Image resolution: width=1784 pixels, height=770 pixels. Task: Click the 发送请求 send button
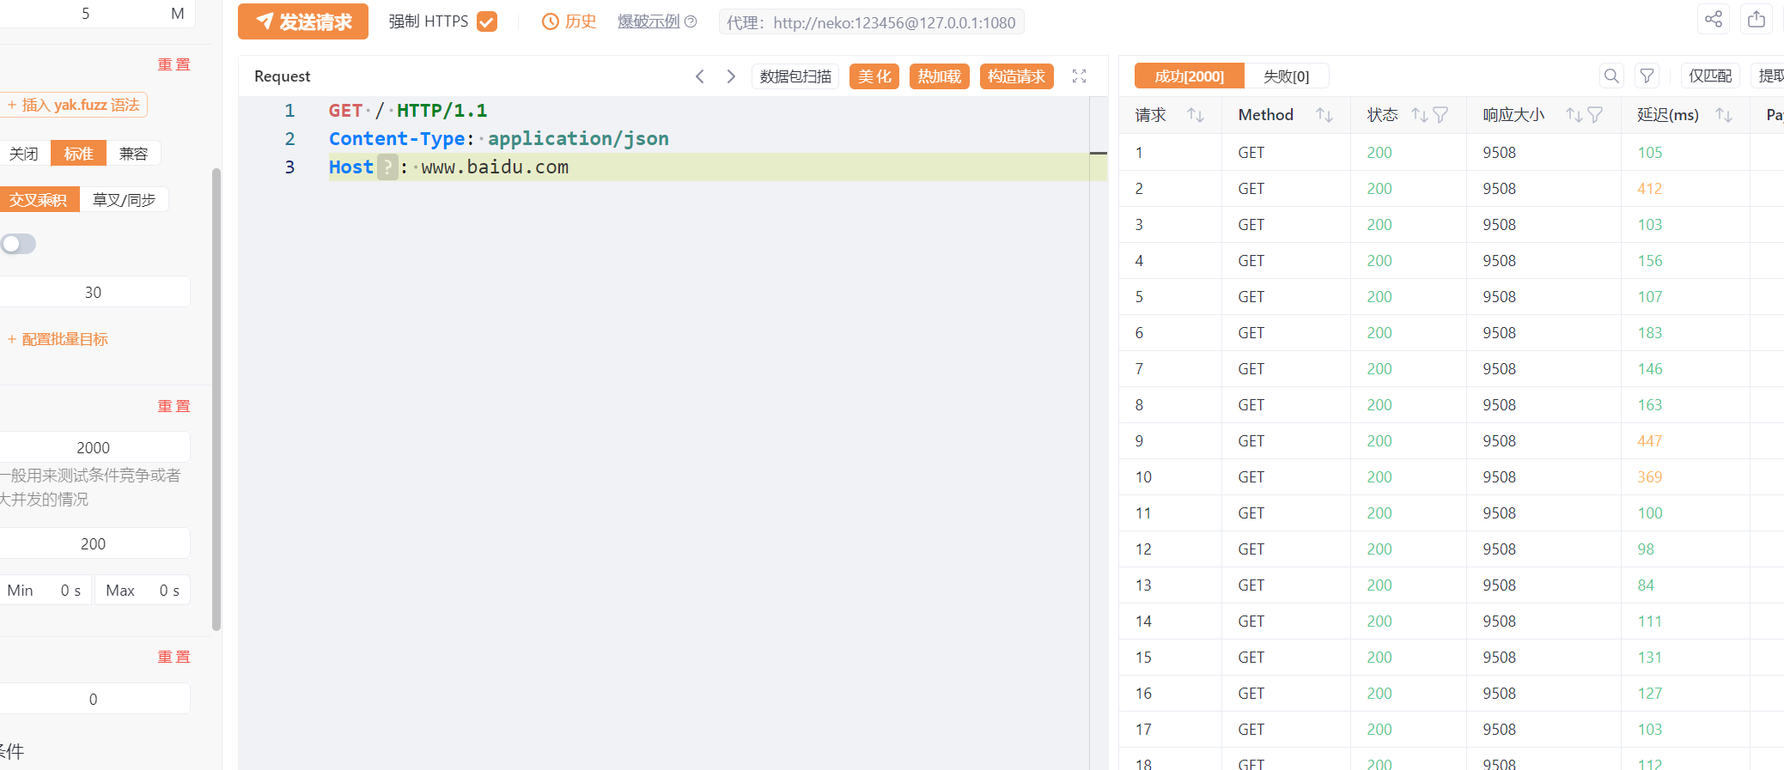click(303, 21)
